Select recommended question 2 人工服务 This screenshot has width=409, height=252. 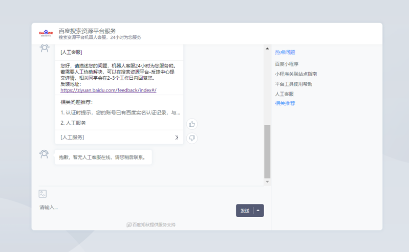point(73,123)
